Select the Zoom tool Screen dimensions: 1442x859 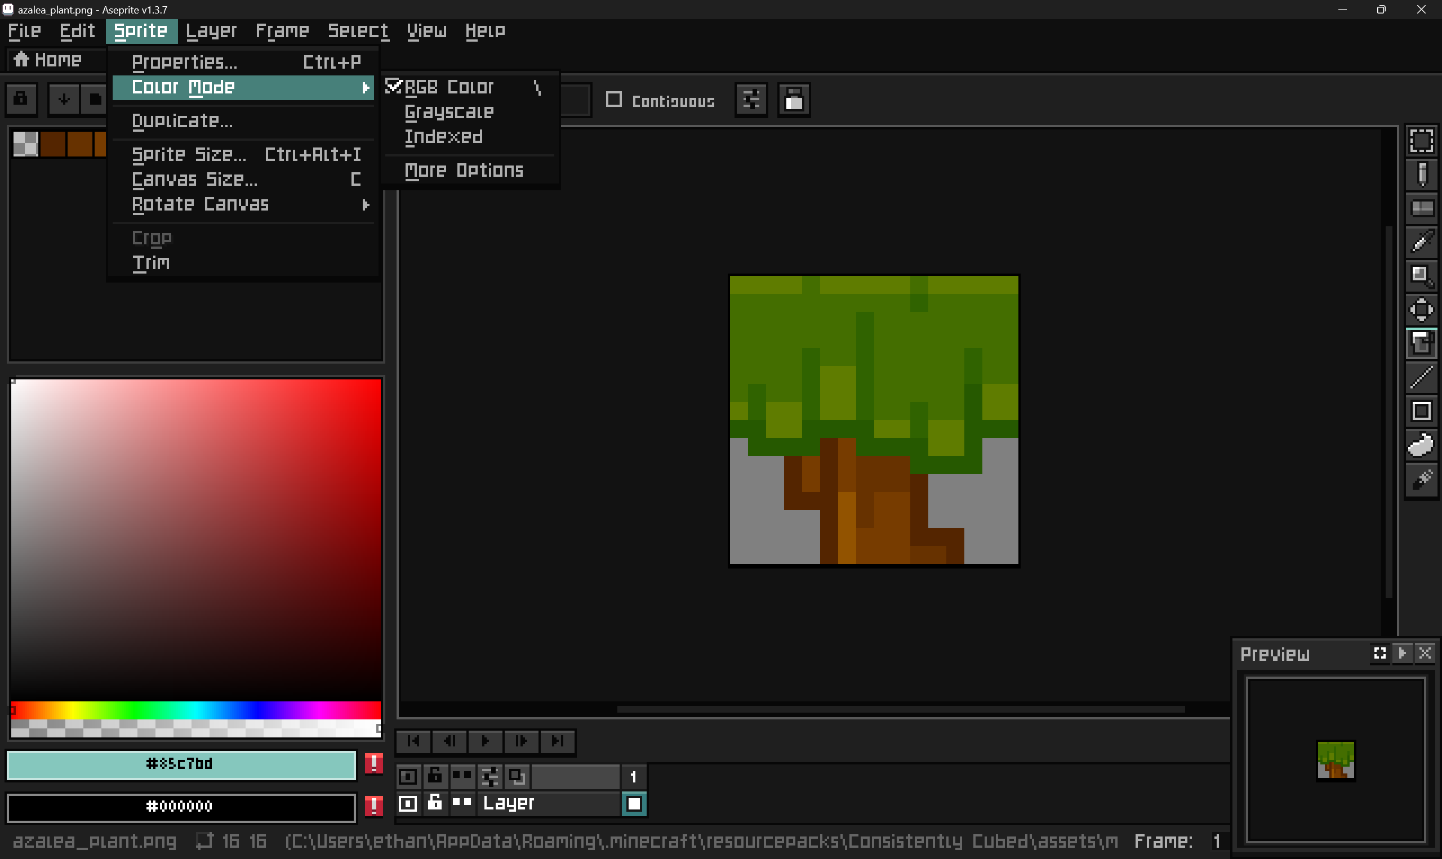[1421, 275]
